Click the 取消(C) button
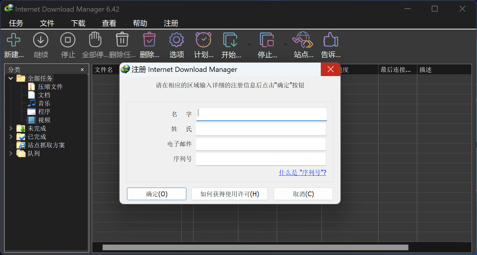 303,194
